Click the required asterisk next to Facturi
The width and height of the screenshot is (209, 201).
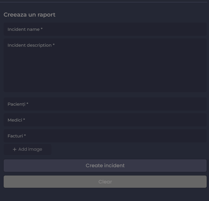25,136
